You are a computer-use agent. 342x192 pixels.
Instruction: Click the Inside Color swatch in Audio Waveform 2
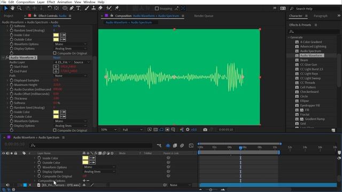[x=56, y=112]
